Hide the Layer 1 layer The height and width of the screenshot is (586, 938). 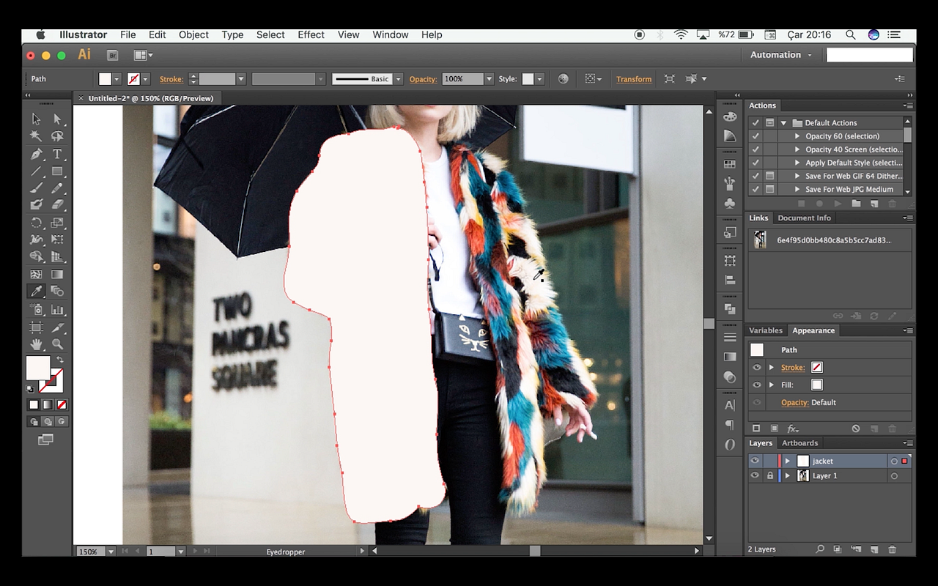tap(754, 475)
